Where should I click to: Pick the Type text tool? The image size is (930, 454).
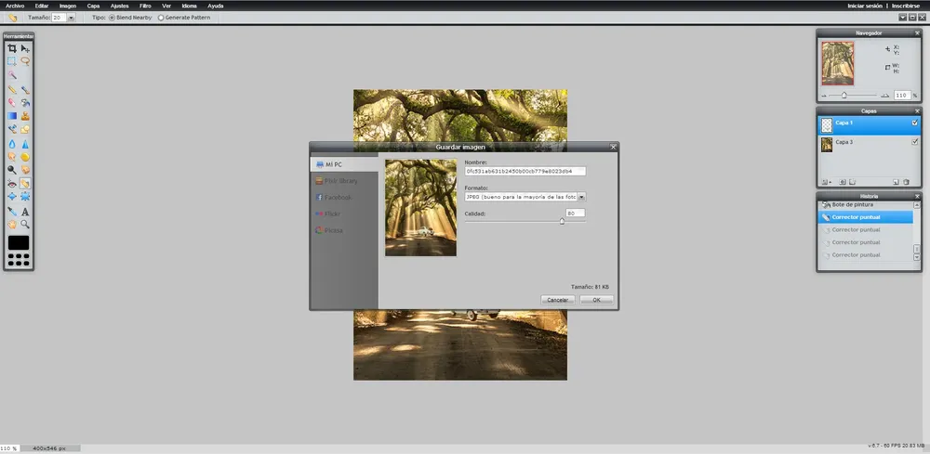(25, 212)
